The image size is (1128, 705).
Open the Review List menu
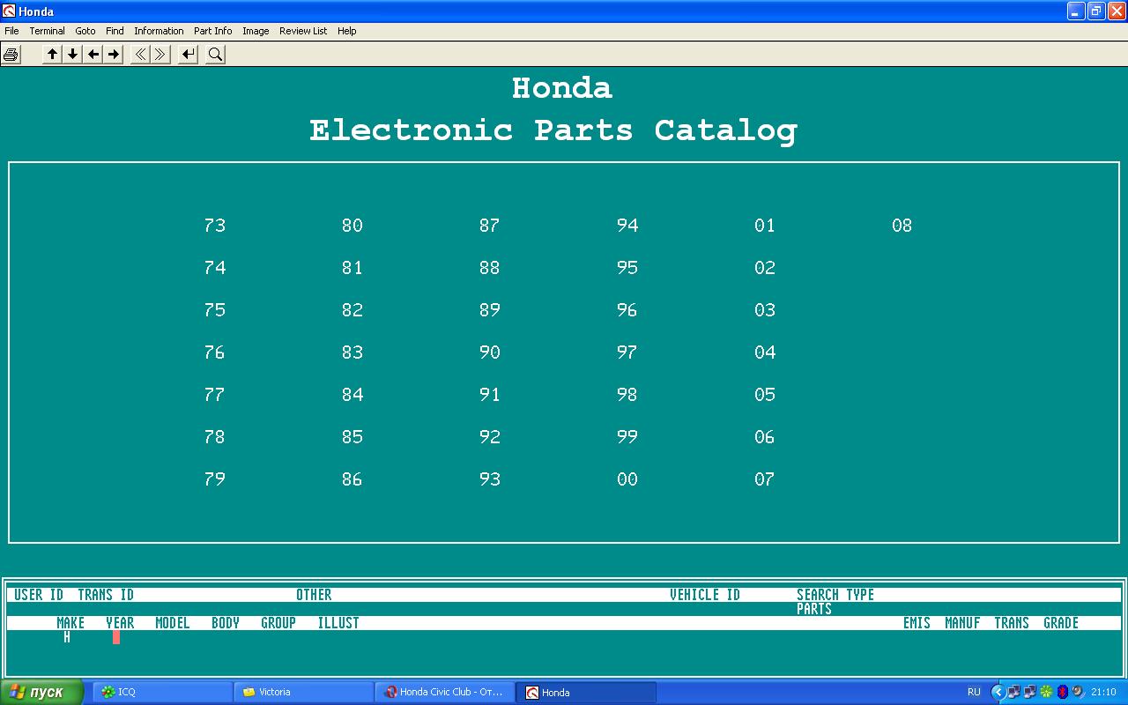303,31
